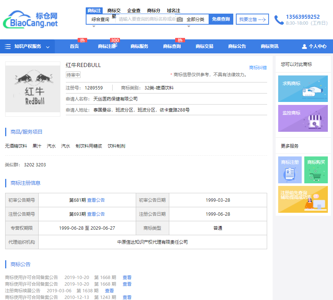Open 商标公告 in the navigation bar
This screenshot has width=333, height=300.
pyautogui.click(x=237, y=46)
